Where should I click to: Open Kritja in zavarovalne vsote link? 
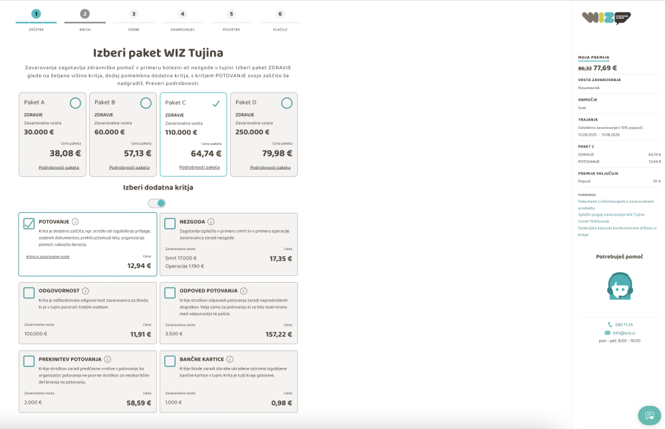tap(47, 257)
